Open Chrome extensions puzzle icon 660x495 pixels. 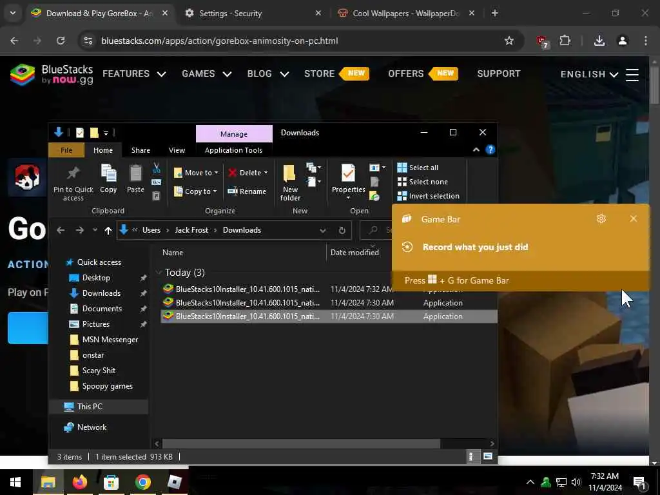[565, 41]
